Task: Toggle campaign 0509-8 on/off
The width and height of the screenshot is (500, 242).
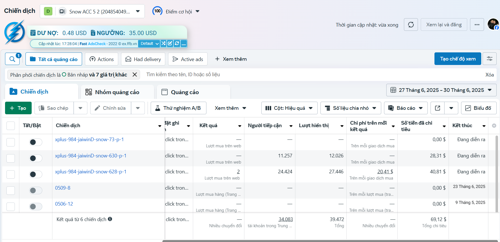Action: 36,190
